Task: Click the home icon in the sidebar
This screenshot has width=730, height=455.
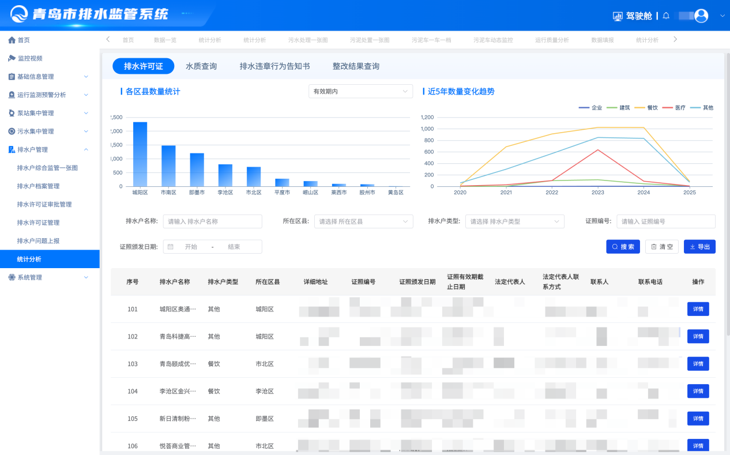Action: click(12, 40)
